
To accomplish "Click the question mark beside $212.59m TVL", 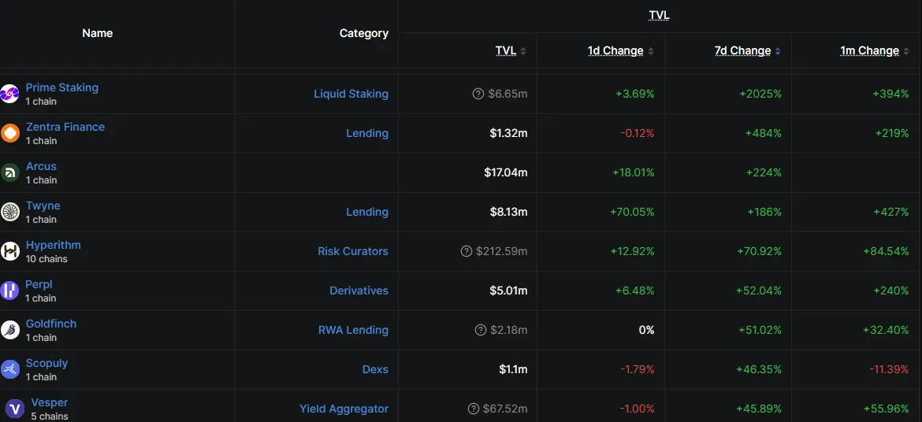I will 467,252.
